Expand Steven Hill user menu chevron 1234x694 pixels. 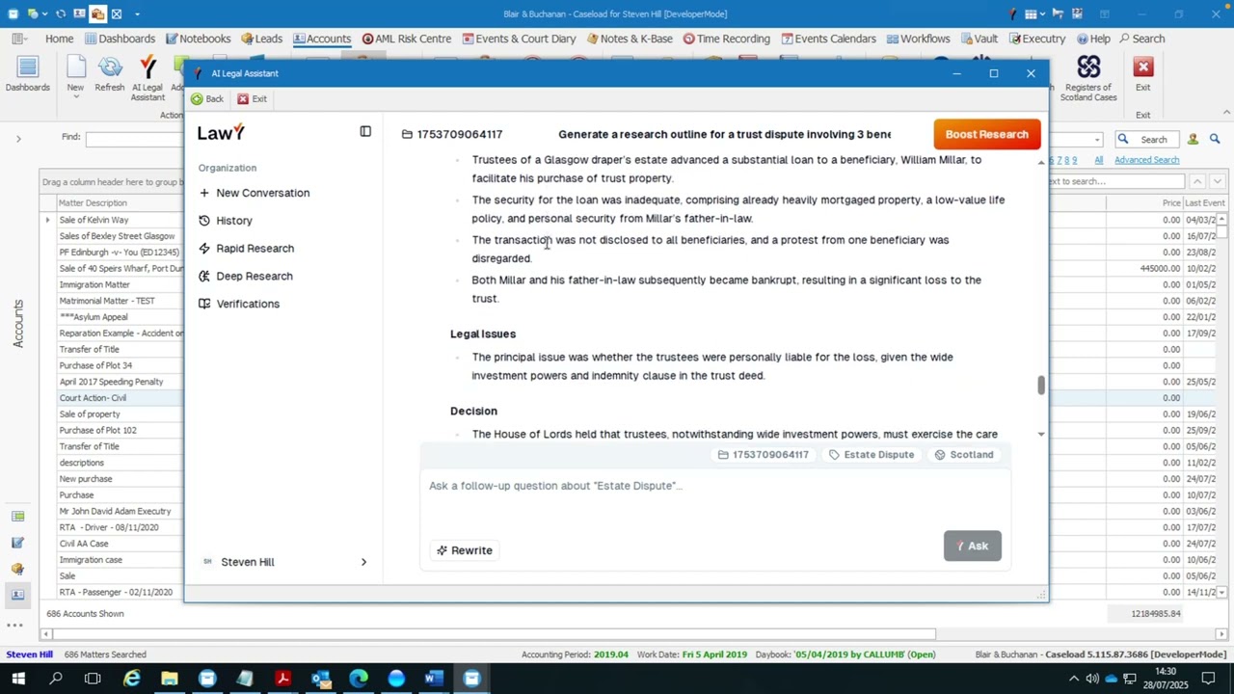coord(363,562)
